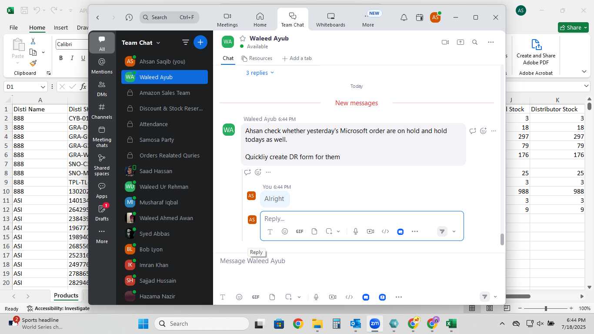Toggle Underline in Excel ribbon

[x=83, y=58]
